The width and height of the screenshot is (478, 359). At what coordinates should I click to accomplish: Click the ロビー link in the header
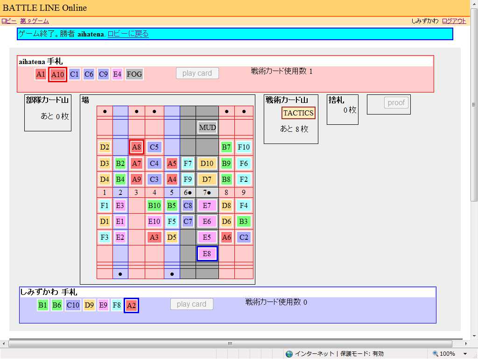9,21
